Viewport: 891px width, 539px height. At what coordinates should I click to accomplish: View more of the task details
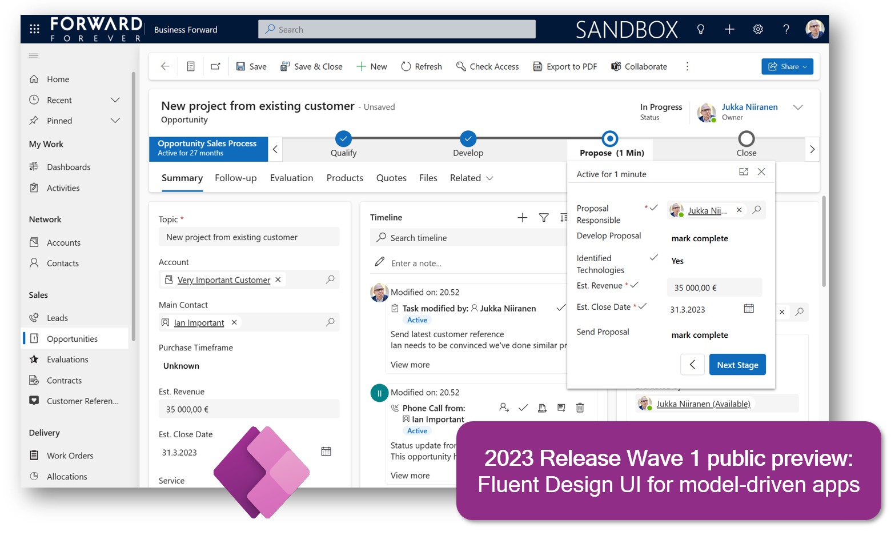tap(410, 365)
